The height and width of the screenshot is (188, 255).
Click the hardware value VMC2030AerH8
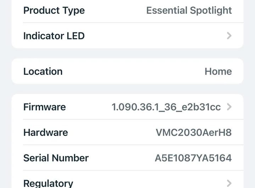click(x=194, y=132)
